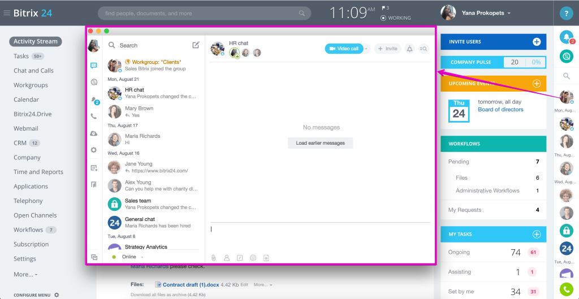The width and height of the screenshot is (579, 299).
Task: Click Edit link next to Contract draft file
Action: tap(244, 285)
